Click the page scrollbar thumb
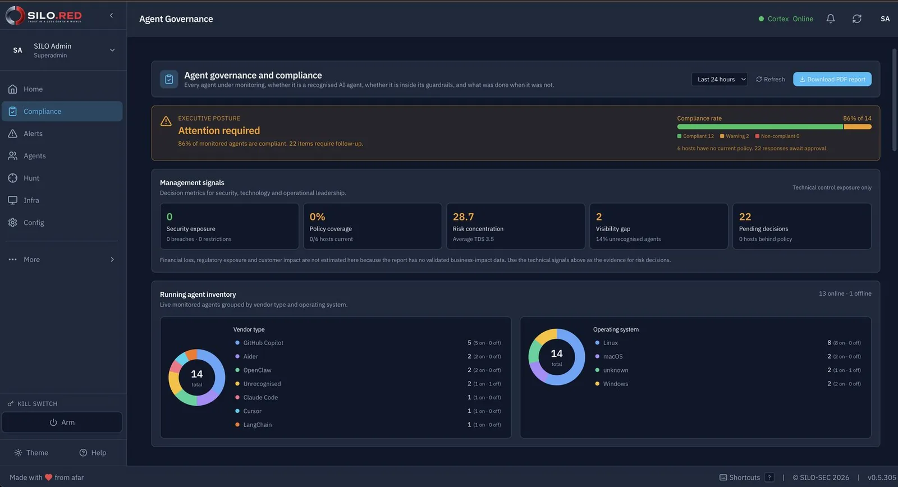 point(895,100)
